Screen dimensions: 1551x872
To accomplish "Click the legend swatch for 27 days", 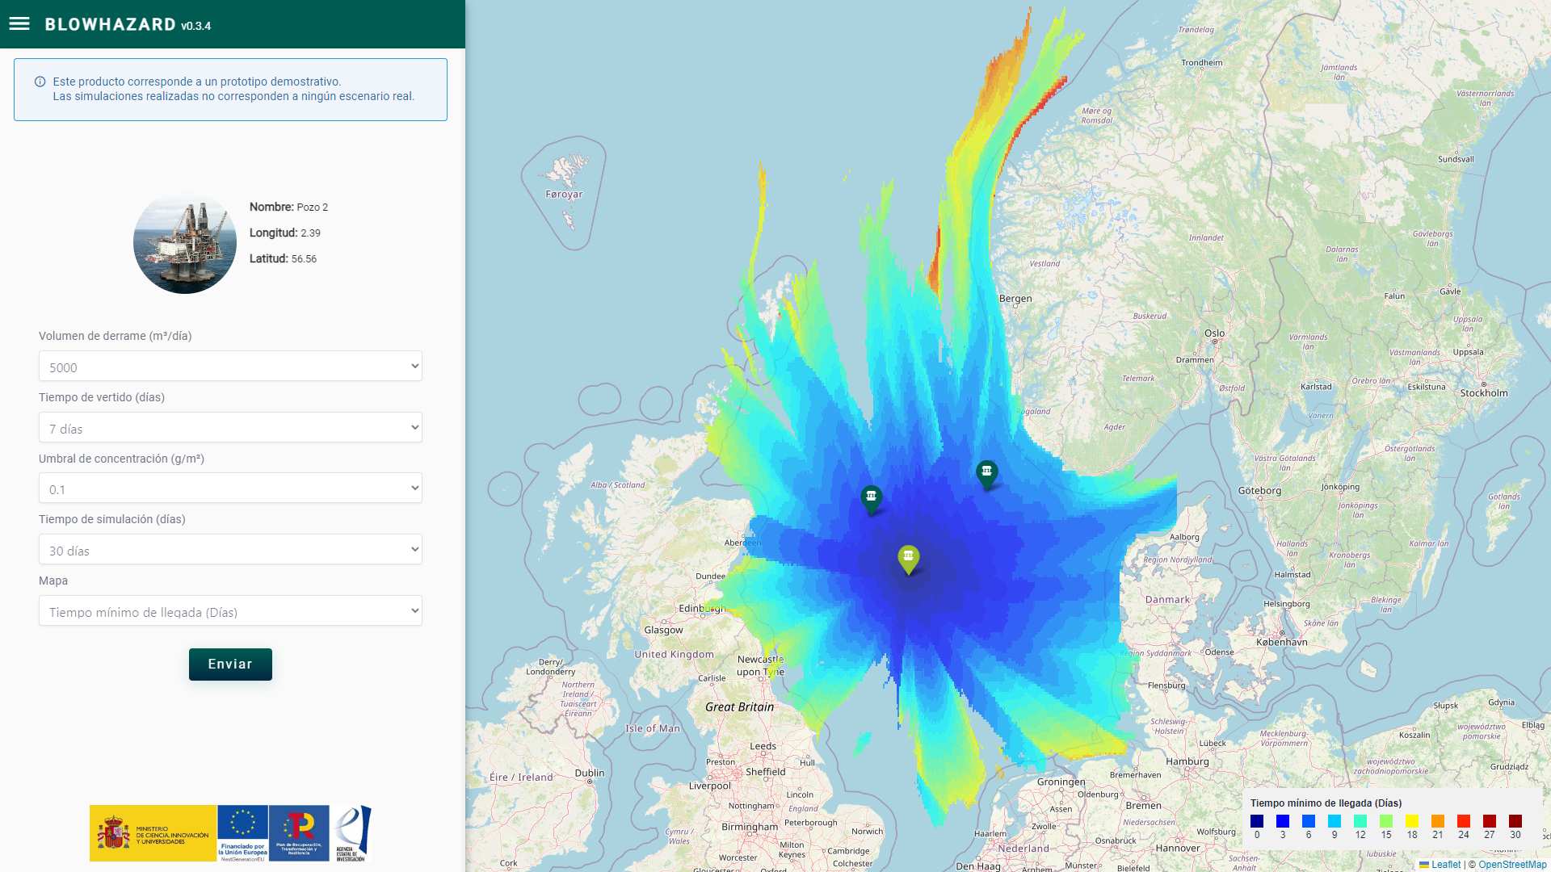I will coord(1490,821).
